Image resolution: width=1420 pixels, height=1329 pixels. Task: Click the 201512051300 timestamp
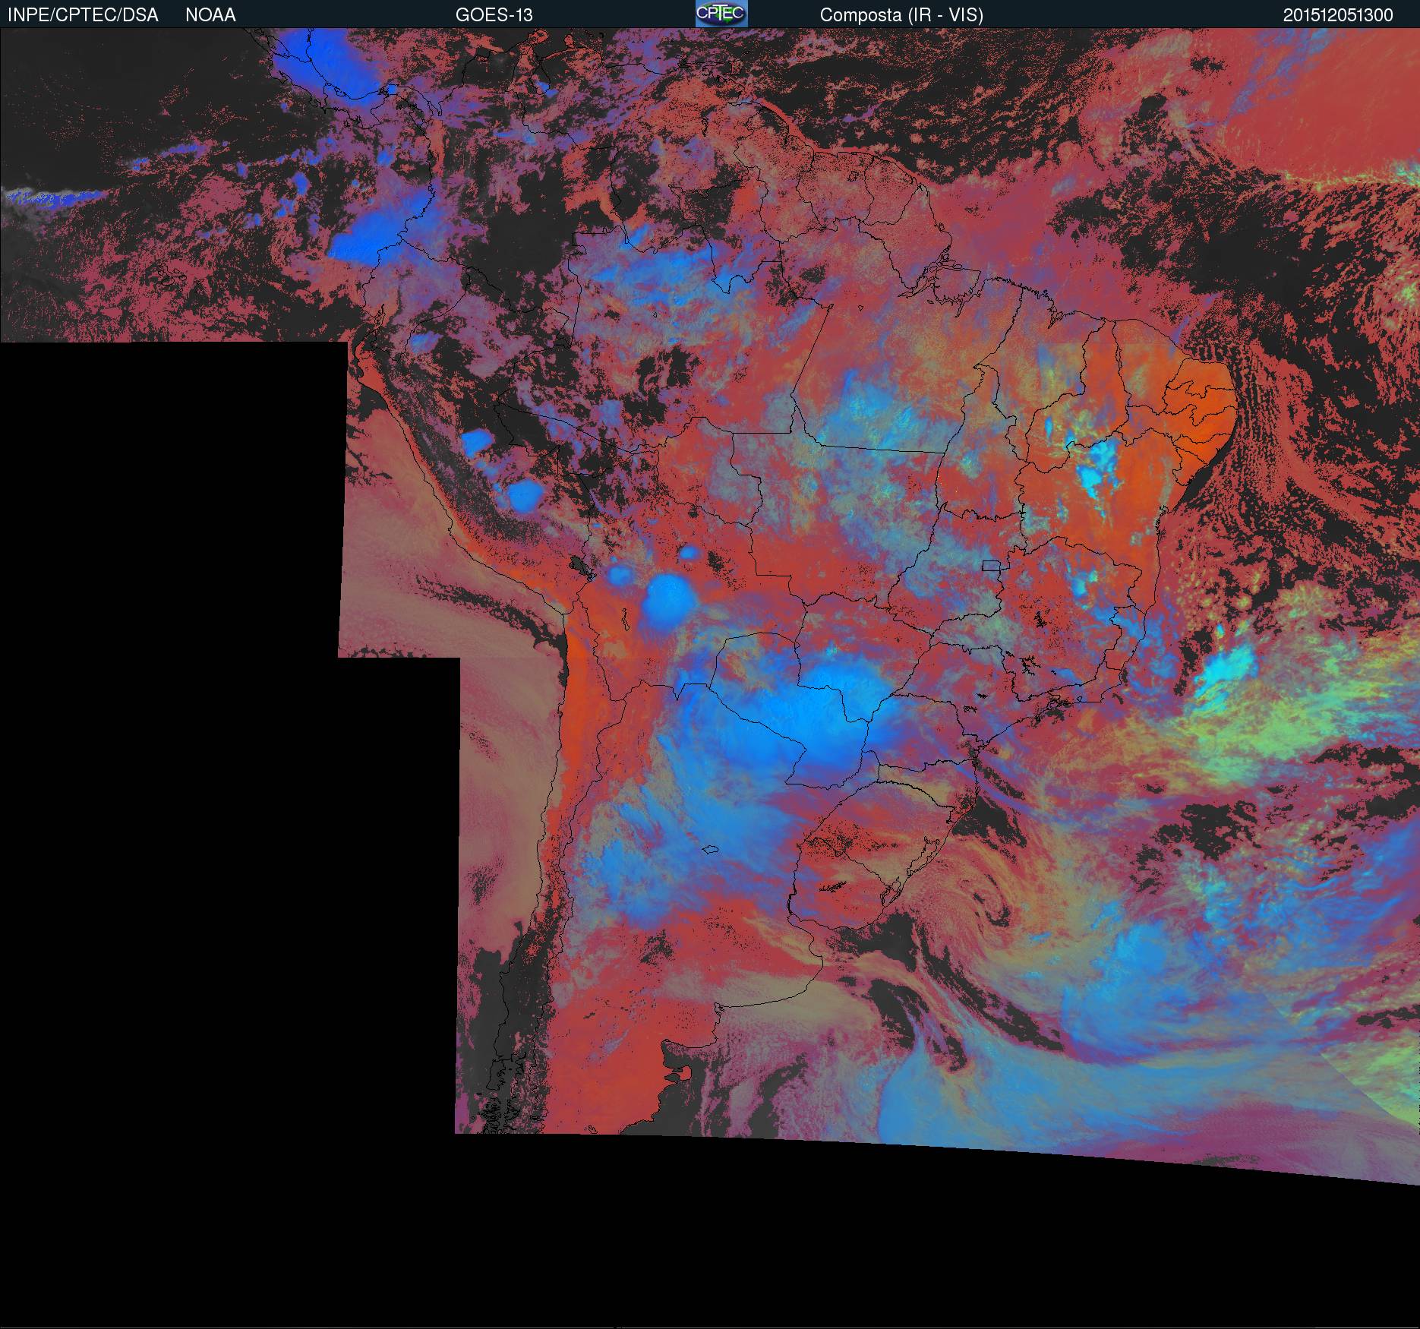click(1338, 15)
